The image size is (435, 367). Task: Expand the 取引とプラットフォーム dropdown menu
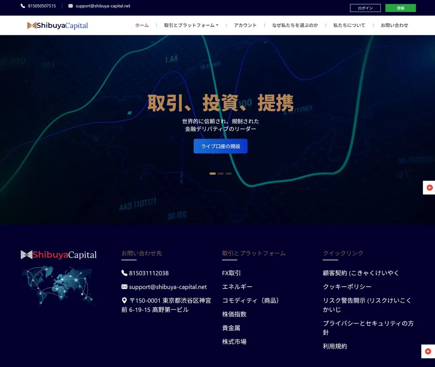click(191, 25)
